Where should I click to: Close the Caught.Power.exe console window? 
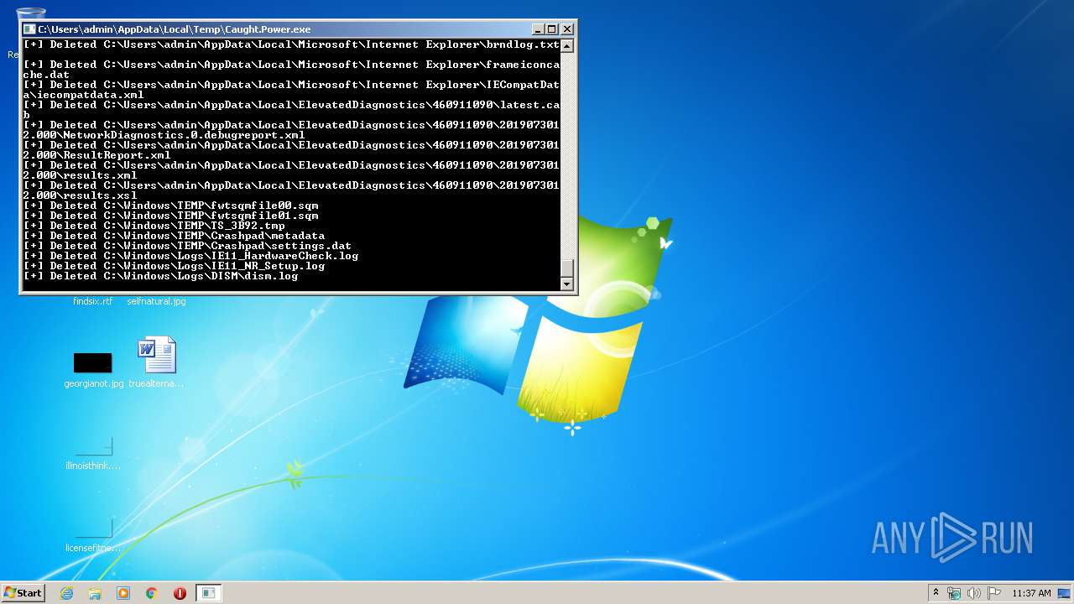tap(567, 29)
